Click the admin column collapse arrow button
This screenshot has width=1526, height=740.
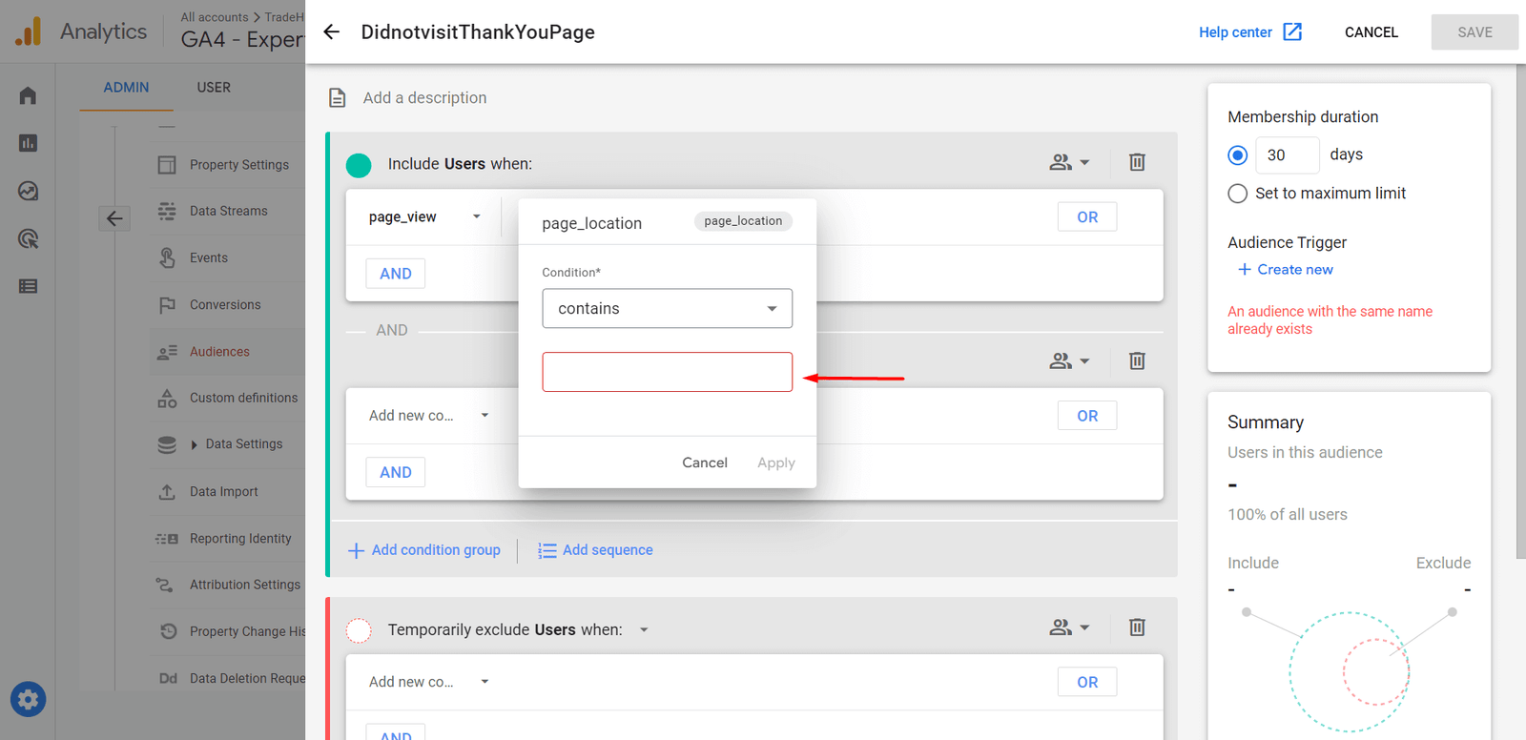pos(114,218)
